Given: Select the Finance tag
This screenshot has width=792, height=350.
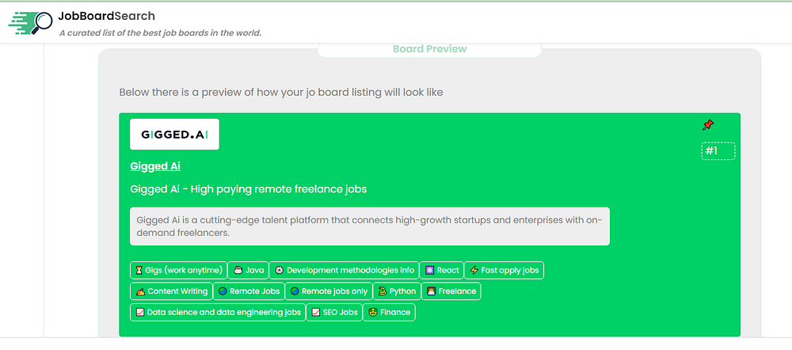Looking at the screenshot, I should pos(389,312).
